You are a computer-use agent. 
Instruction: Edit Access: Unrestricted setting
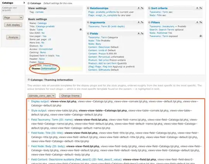click(46, 49)
